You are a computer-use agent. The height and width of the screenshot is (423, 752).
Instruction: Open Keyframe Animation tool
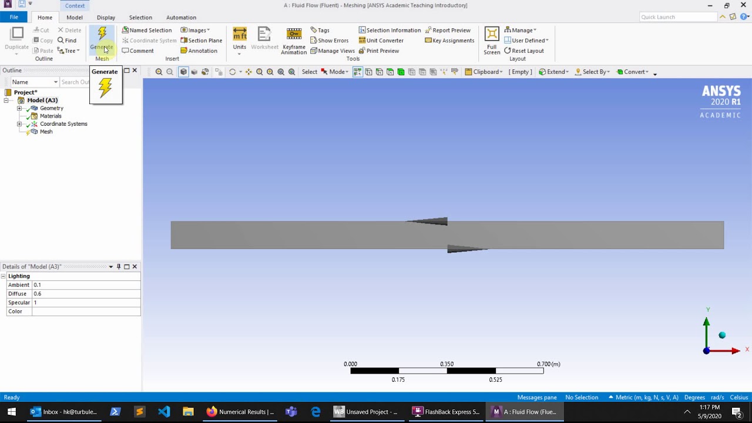(294, 41)
